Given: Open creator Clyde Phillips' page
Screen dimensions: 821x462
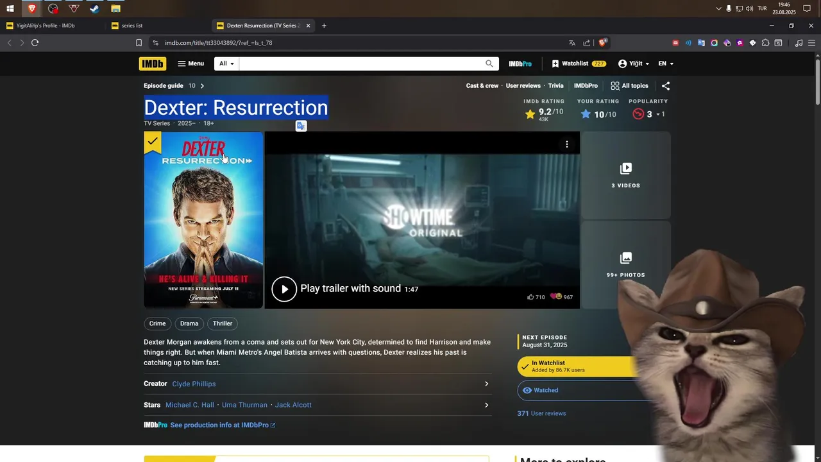Looking at the screenshot, I should coord(194,384).
